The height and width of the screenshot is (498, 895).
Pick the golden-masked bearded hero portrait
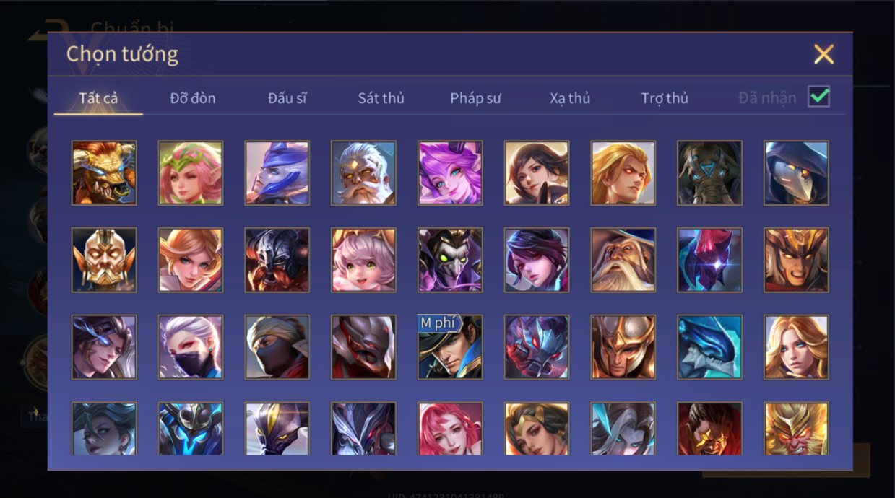[x=104, y=260]
